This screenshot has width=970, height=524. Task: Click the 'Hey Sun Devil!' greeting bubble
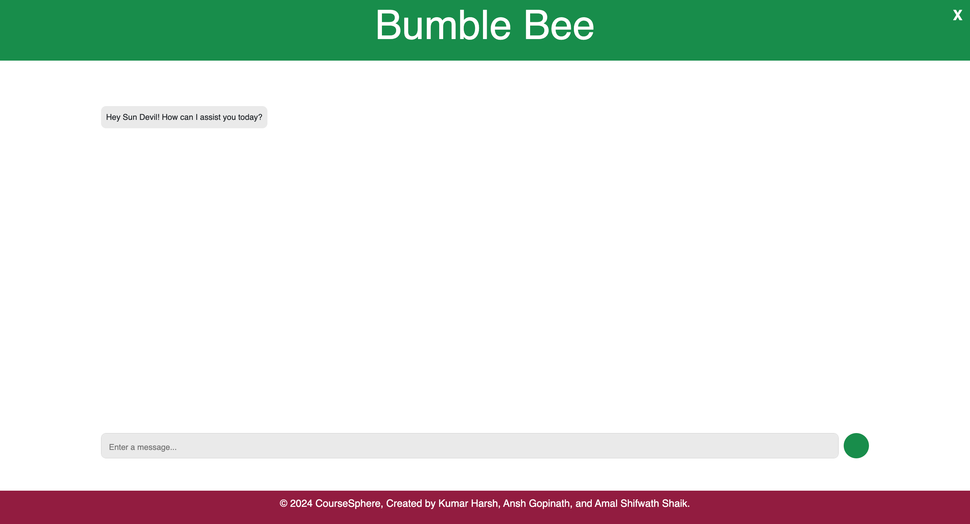click(184, 117)
